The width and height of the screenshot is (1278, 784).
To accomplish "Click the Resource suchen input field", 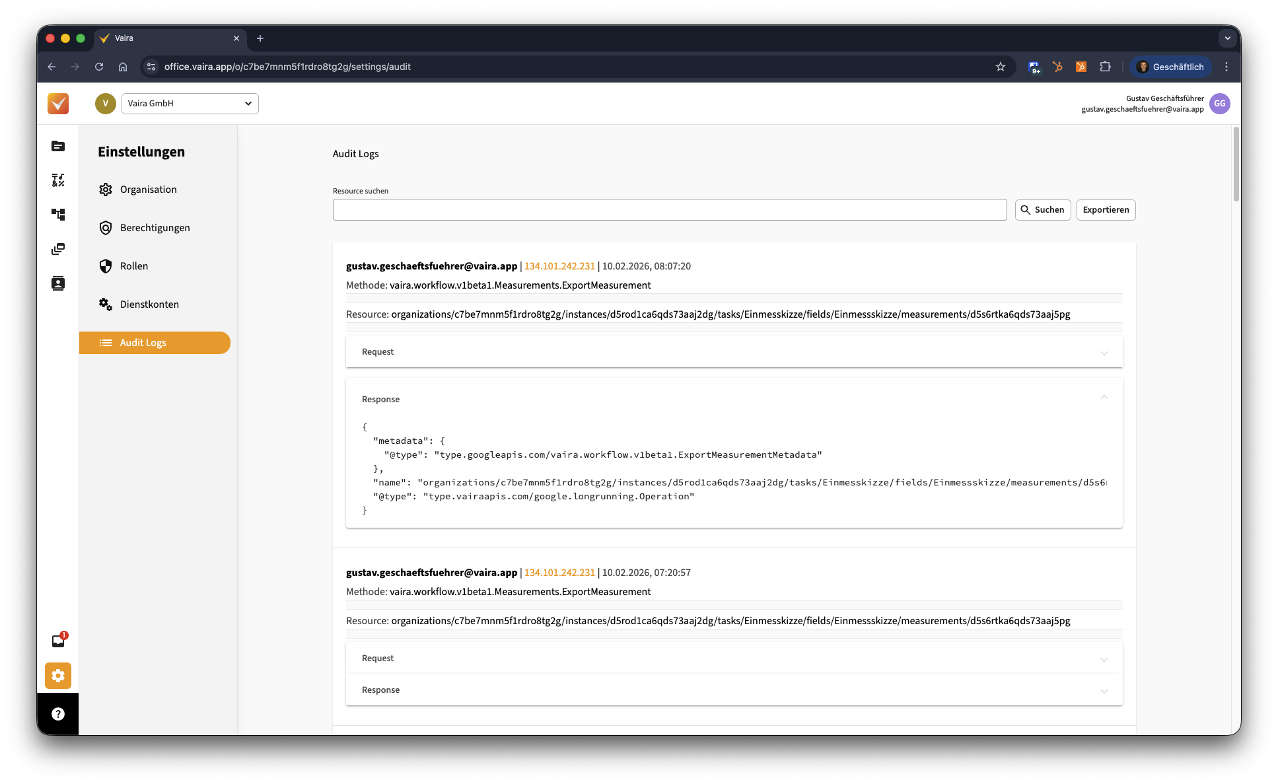I will click(669, 210).
